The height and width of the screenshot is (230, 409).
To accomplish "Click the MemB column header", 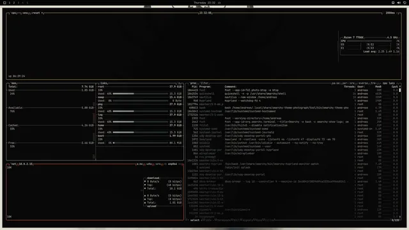I will [x=378, y=87].
